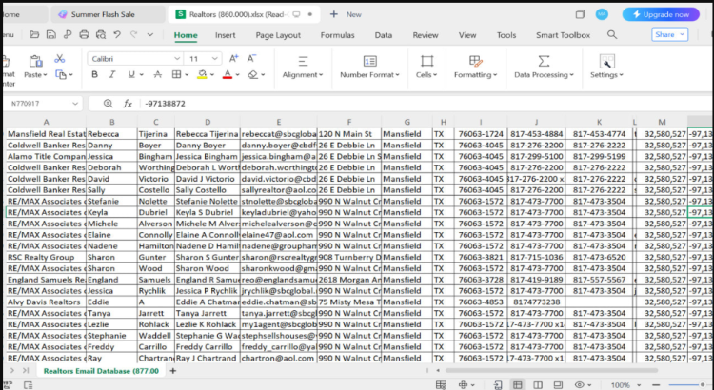Click the Share button
The height and width of the screenshot is (390, 714).
(x=669, y=34)
